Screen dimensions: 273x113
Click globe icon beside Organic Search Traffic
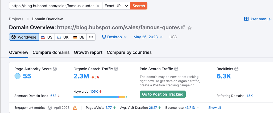116,69
